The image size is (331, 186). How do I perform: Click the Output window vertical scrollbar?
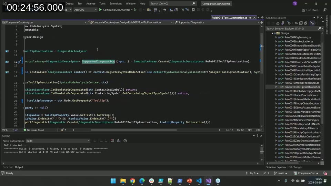click(262, 153)
